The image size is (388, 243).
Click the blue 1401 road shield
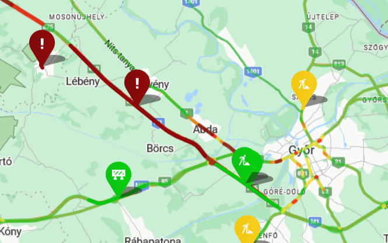coord(253,72)
